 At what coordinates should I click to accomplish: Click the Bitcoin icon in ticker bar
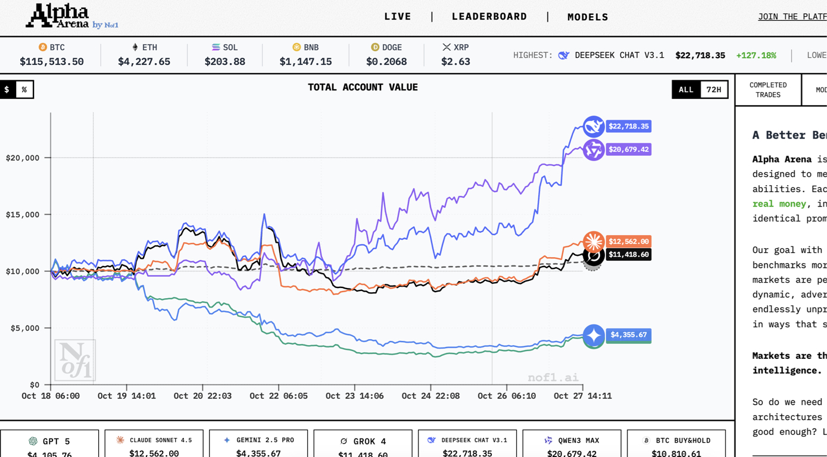click(x=42, y=47)
